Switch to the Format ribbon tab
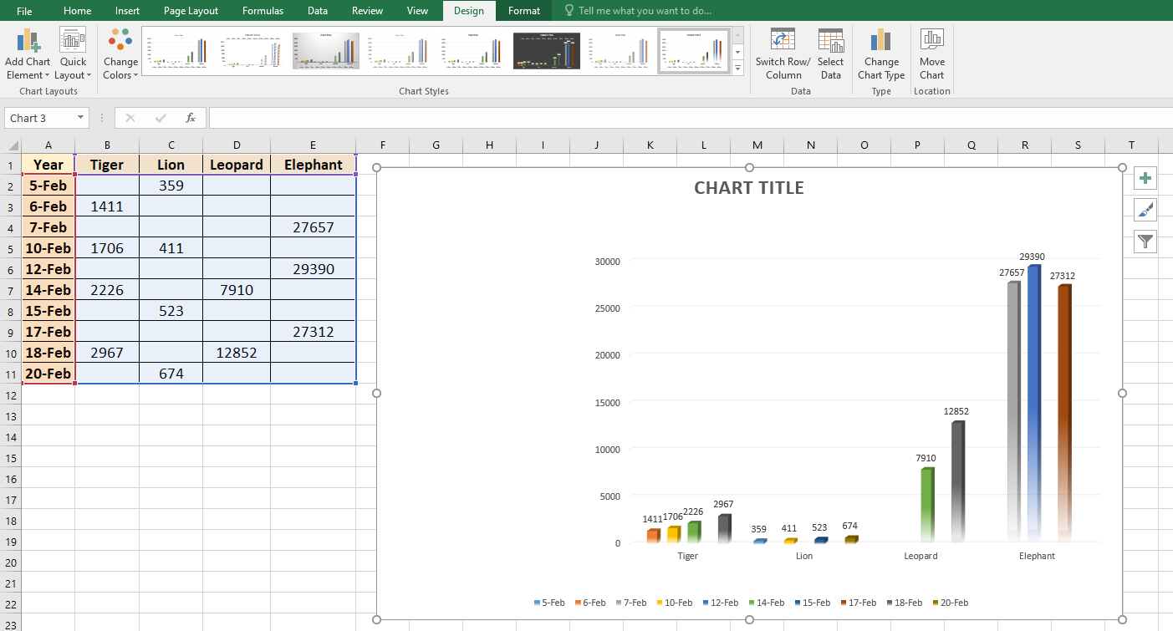Screen dimensions: 1173x631 524,11
